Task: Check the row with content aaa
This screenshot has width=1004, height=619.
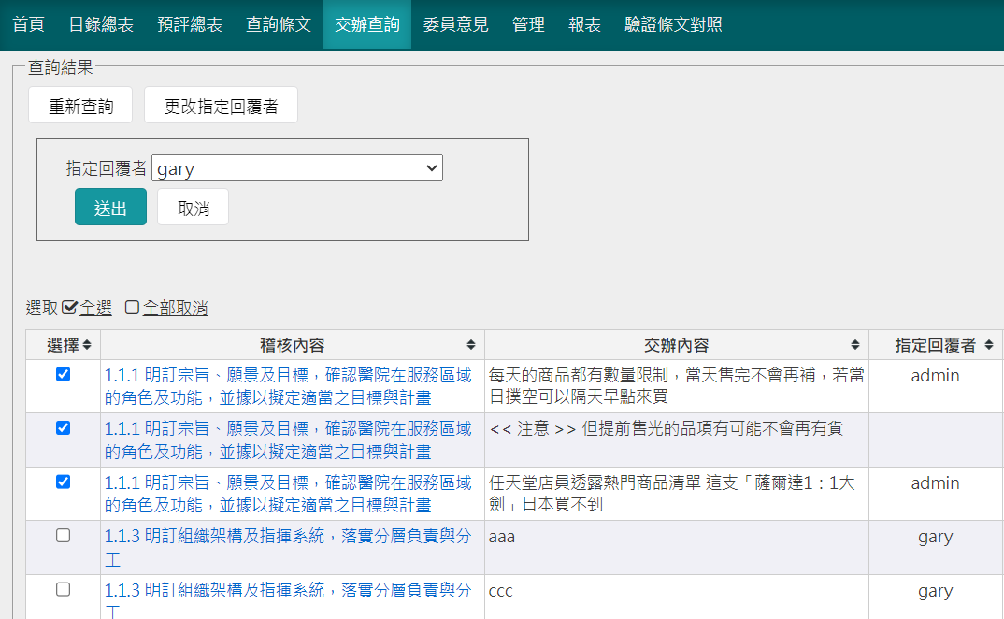Action: tap(63, 536)
